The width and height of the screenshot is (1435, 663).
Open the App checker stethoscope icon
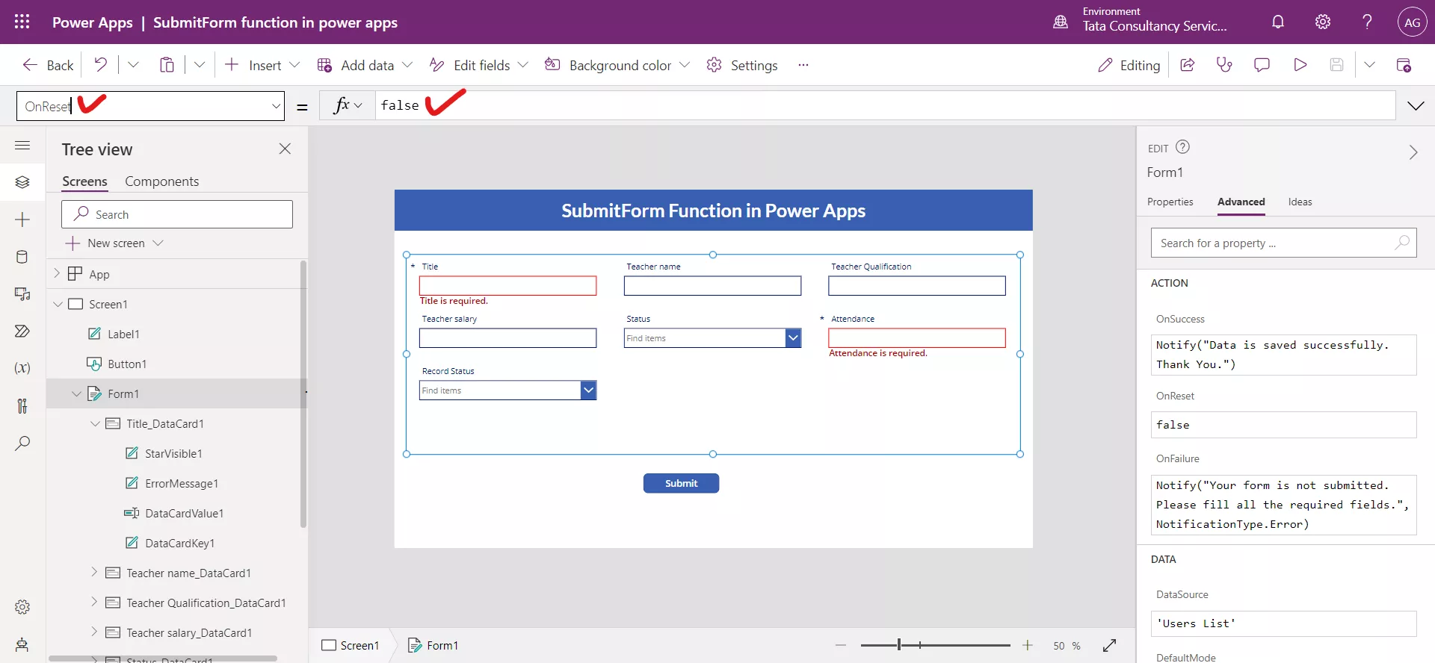(1224, 65)
